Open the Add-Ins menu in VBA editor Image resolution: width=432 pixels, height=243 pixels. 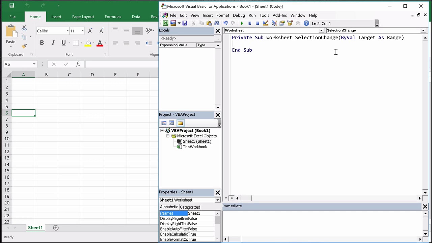pyautogui.click(x=280, y=15)
